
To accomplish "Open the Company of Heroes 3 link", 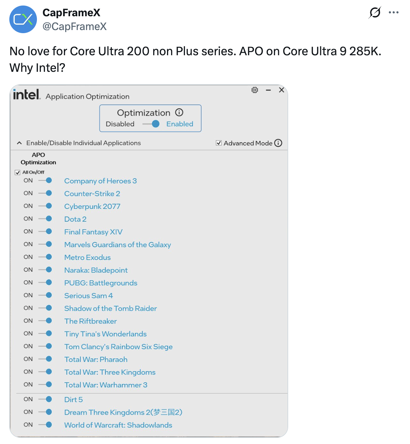I will [100, 181].
